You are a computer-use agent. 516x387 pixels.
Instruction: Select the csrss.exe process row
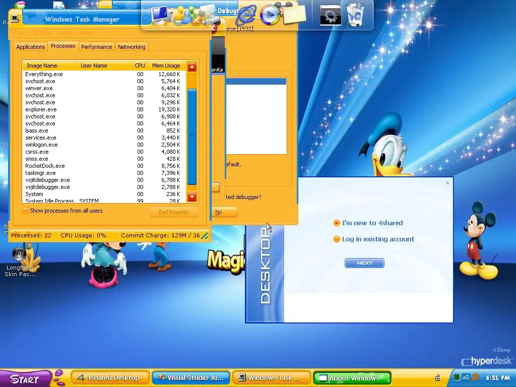click(x=104, y=152)
